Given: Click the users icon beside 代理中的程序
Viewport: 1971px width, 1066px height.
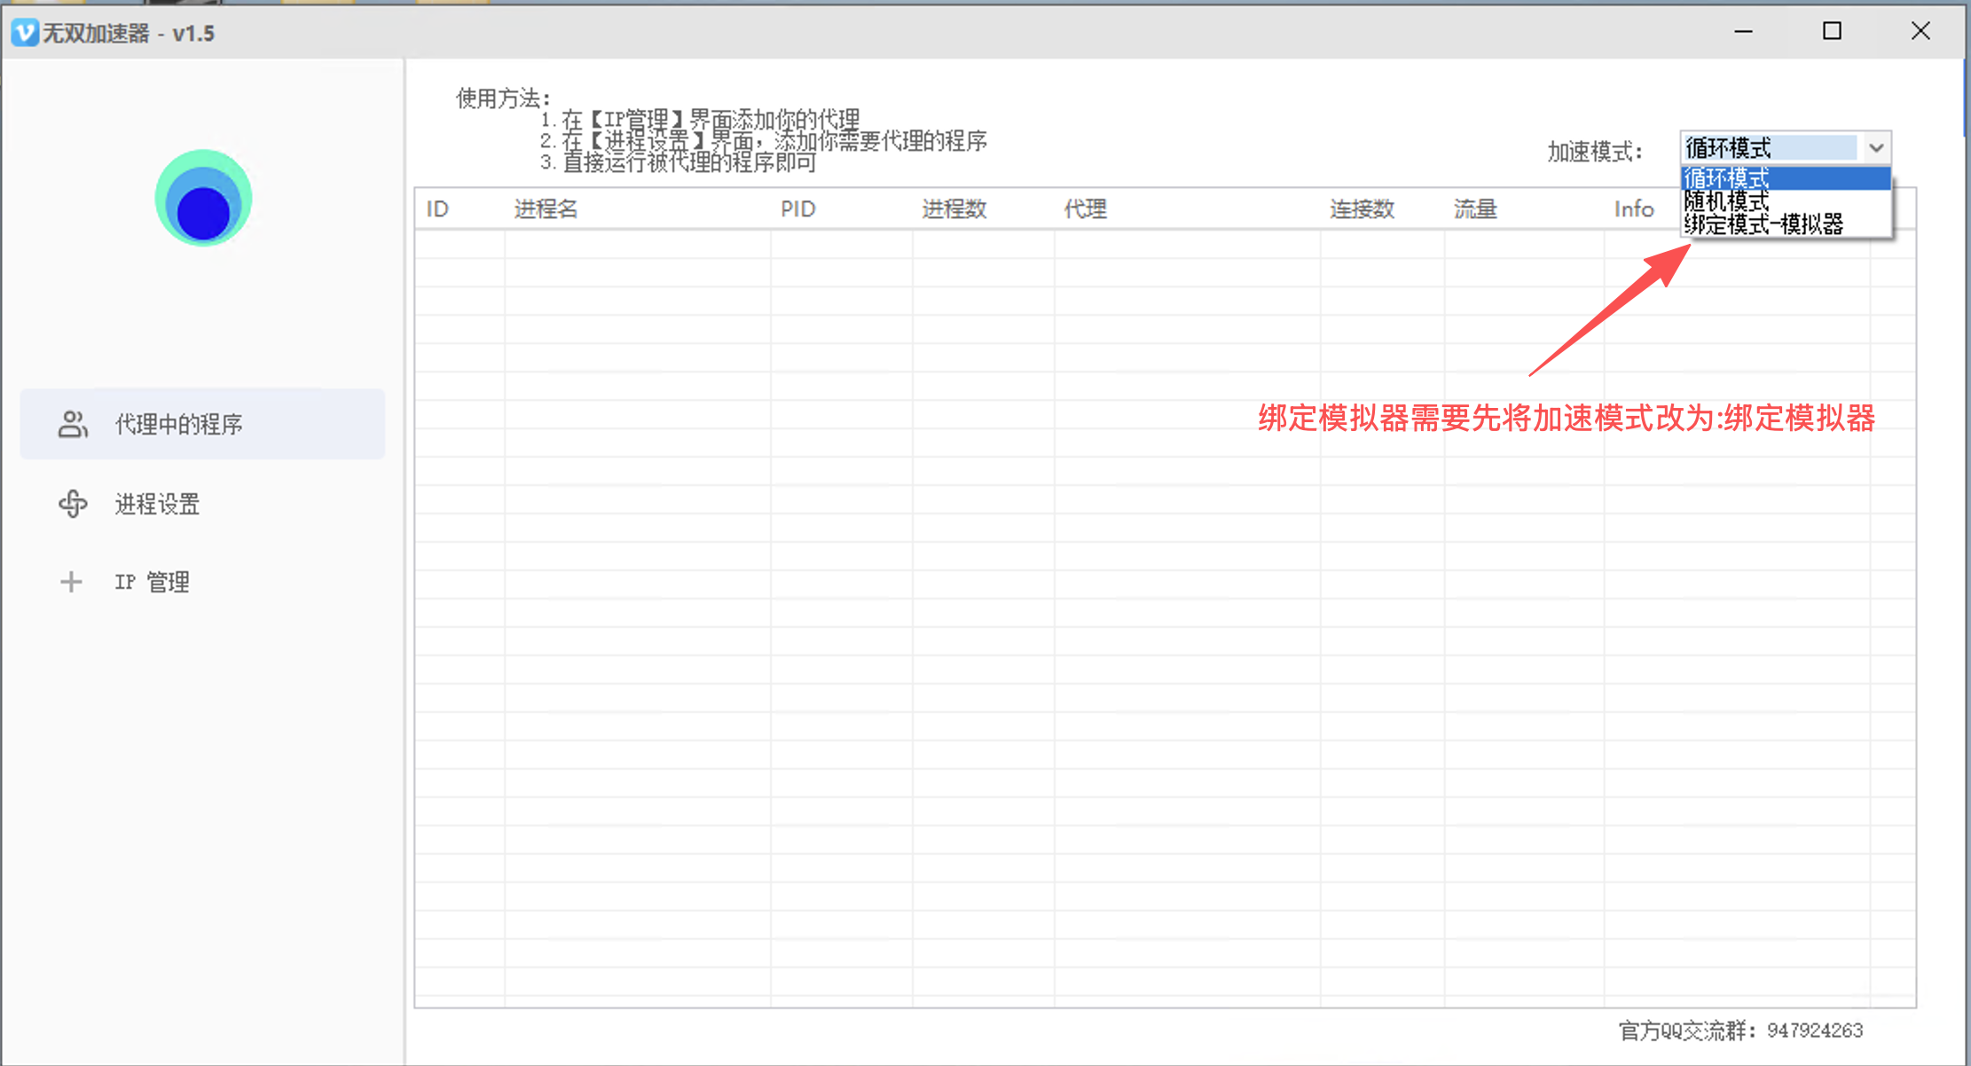Looking at the screenshot, I should coord(73,424).
